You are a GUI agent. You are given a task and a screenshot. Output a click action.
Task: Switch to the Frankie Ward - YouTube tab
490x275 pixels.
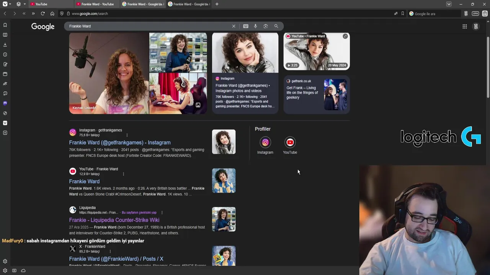[96, 4]
